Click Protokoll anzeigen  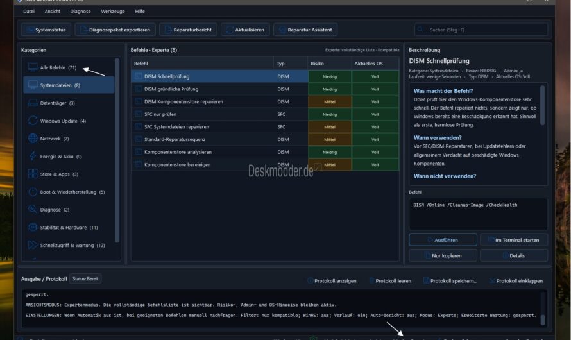(332, 281)
